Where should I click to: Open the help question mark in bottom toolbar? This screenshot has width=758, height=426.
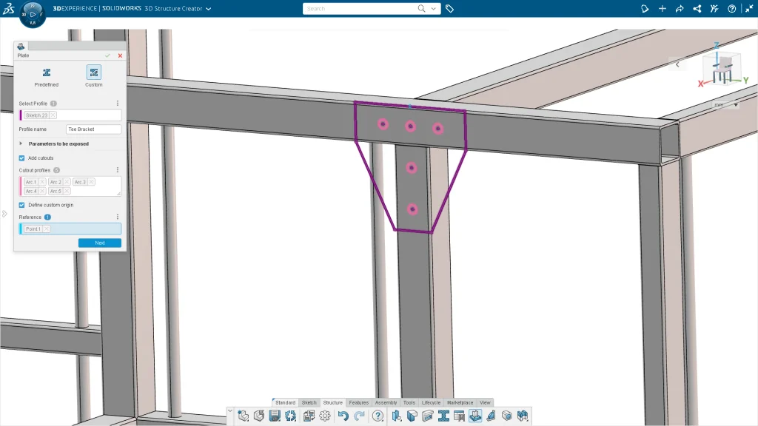[378, 416]
